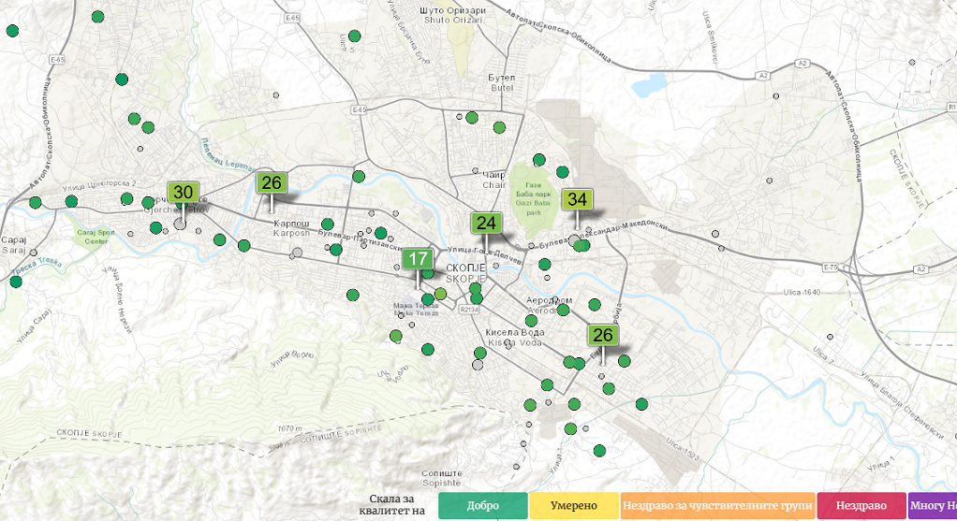Click the gray sensor dot south of Kisela Voda
The width and height of the screenshot is (957, 521).
coord(478,365)
